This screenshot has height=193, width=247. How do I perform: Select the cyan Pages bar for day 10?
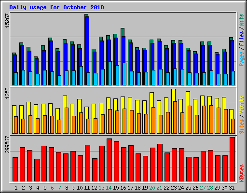click(81, 76)
